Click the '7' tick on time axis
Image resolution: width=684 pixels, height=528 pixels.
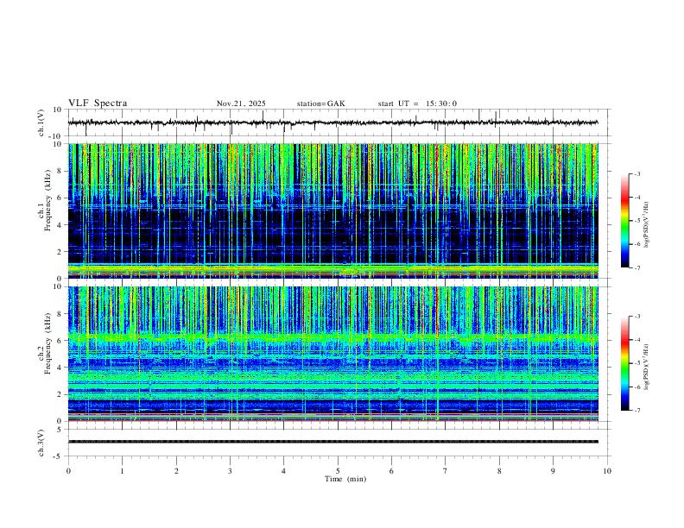(x=446, y=471)
